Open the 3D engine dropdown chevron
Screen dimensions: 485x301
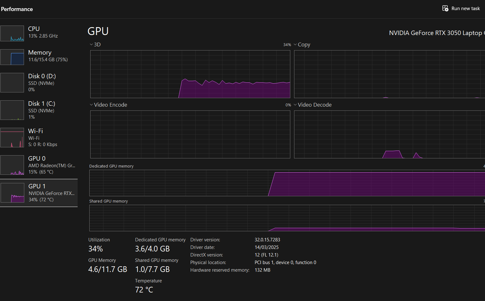(x=91, y=44)
